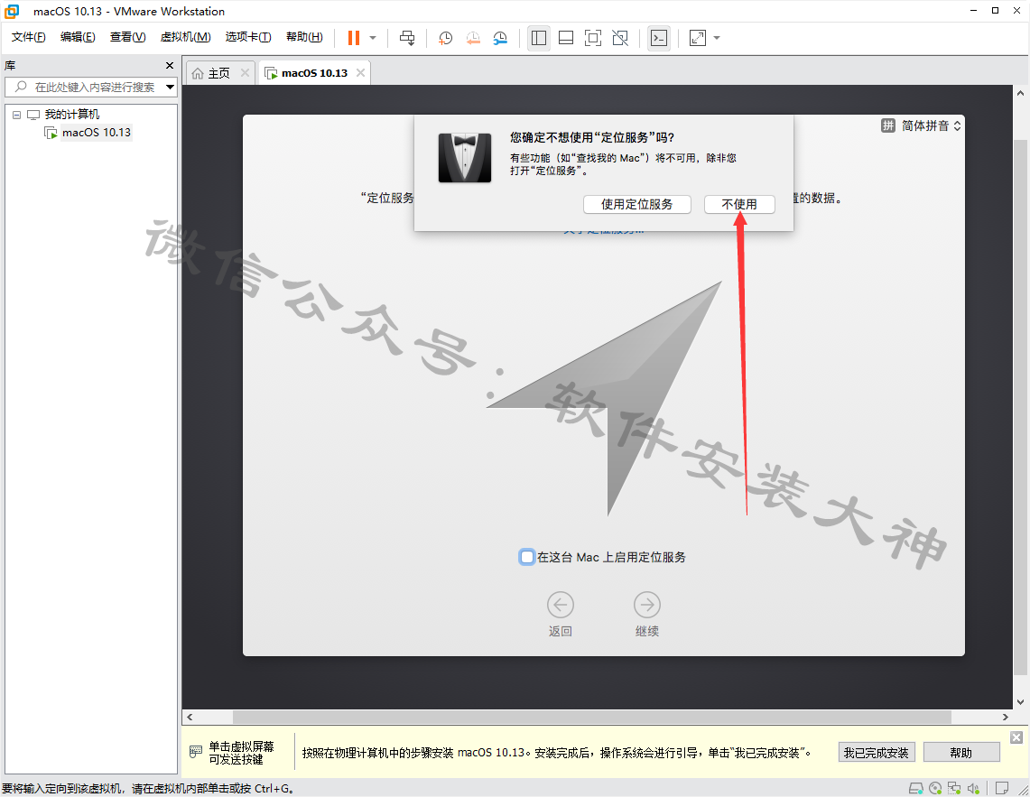Click the hard disk status bar icon
The height and width of the screenshot is (797, 1030).
coord(915,788)
